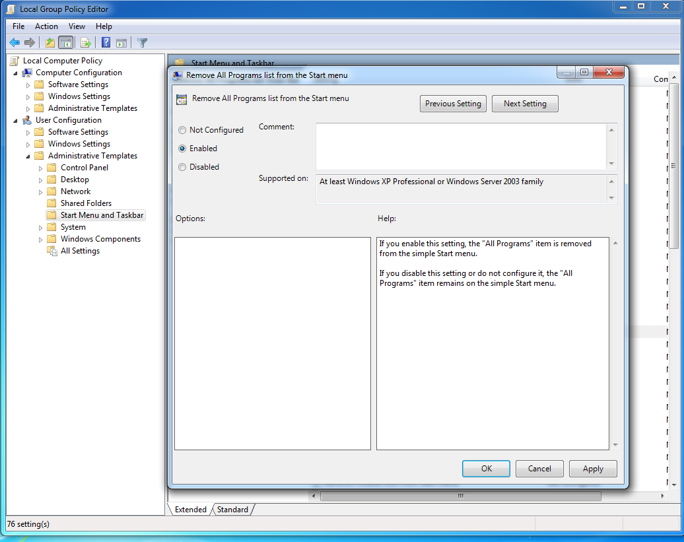Open the Action menu
The image size is (684, 542).
[46, 26]
